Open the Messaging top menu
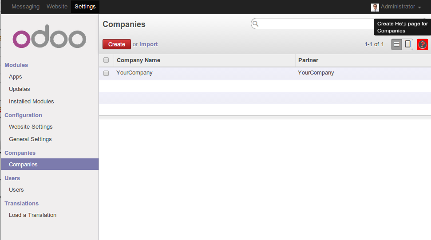The image size is (431, 240). tap(25, 7)
